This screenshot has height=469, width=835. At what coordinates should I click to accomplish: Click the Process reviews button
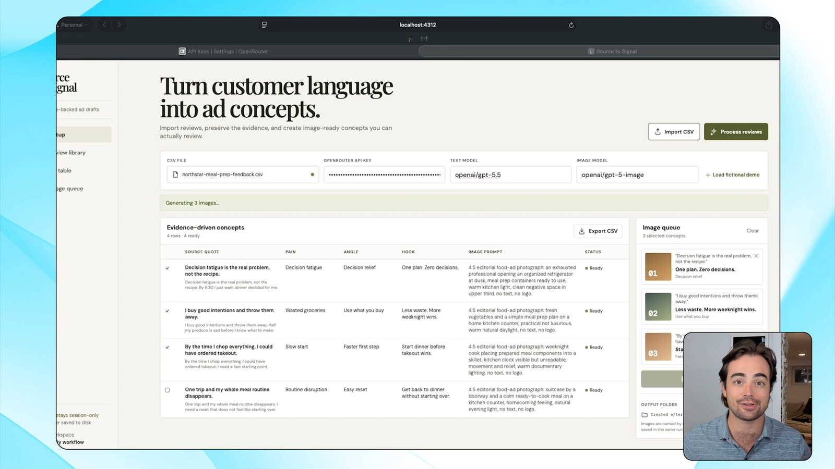pyautogui.click(x=736, y=132)
